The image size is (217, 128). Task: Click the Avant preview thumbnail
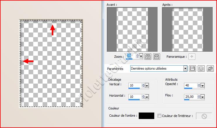coord(132,29)
